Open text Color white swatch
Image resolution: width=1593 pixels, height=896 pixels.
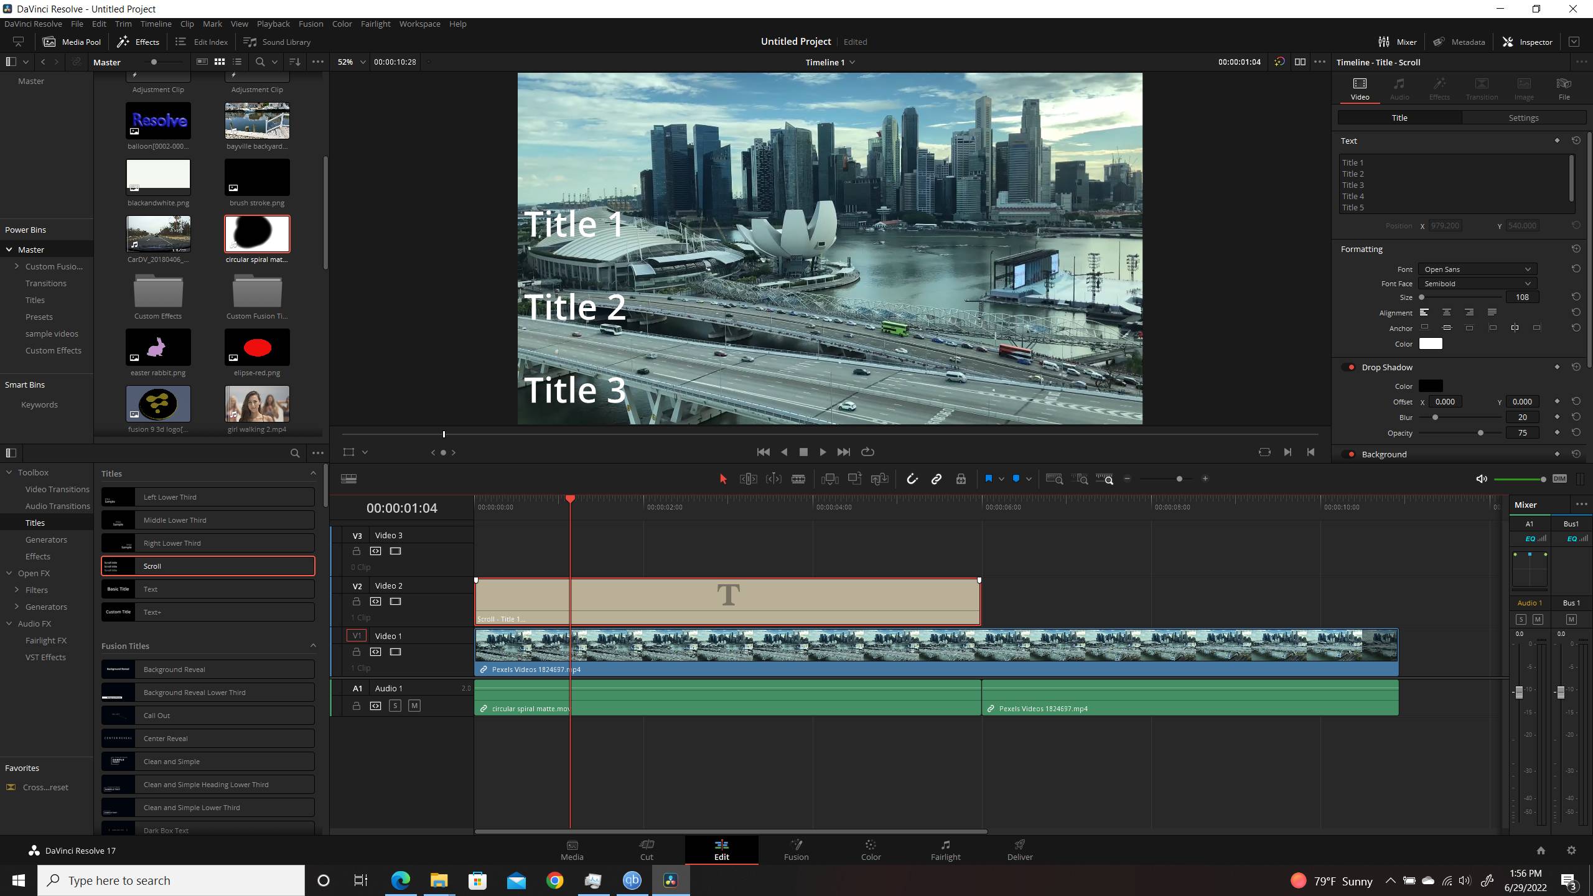[1430, 344]
